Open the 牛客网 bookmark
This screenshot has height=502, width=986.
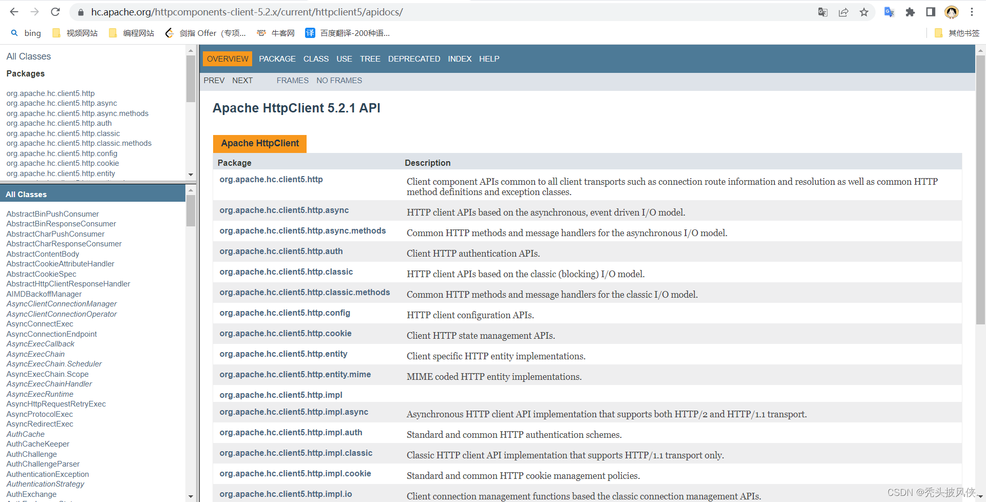[276, 33]
